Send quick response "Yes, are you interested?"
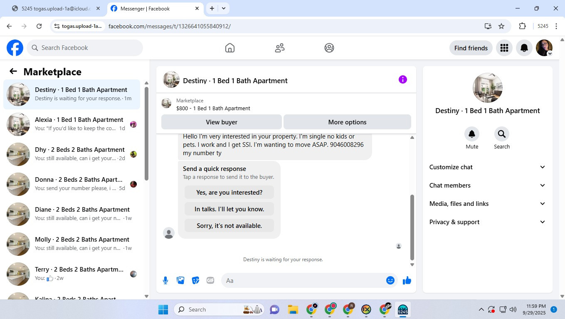 click(x=229, y=193)
